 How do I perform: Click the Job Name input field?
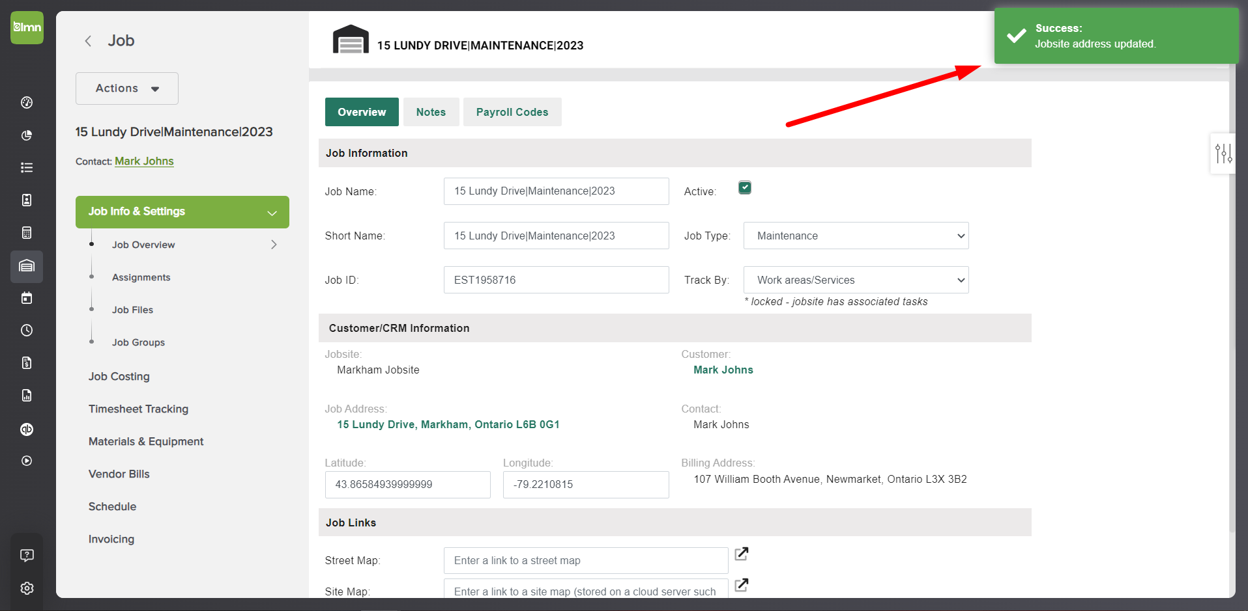[557, 191]
